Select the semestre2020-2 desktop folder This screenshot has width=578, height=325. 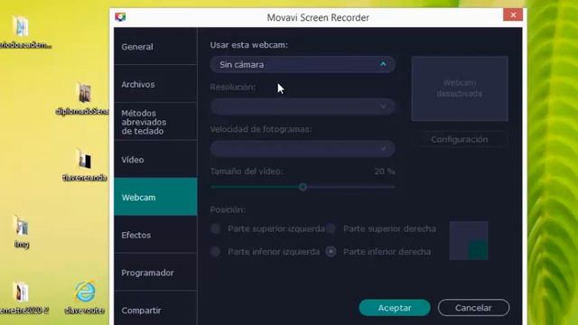22,298
